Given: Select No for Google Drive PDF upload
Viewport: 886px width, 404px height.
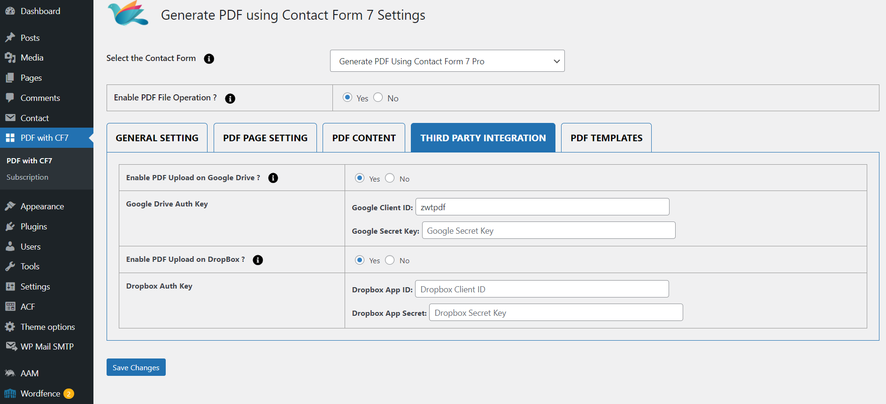Looking at the screenshot, I should click(x=390, y=178).
